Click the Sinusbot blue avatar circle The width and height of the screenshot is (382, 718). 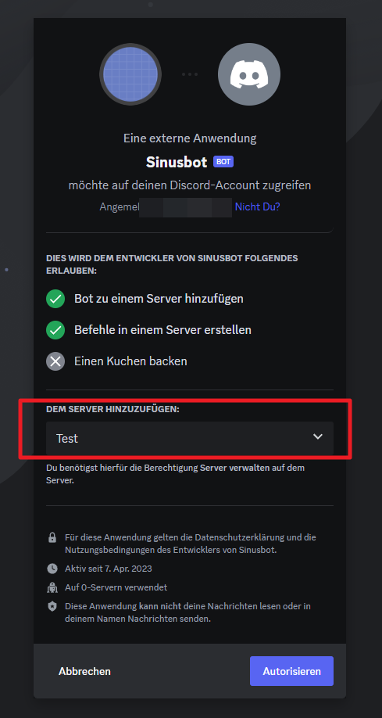(130, 74)
